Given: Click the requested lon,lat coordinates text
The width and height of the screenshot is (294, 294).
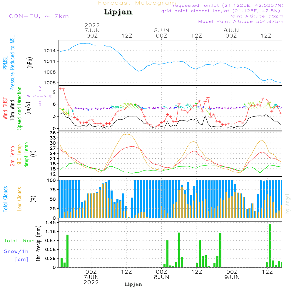Looking at the screenshot, I should [x=228, y=6].
